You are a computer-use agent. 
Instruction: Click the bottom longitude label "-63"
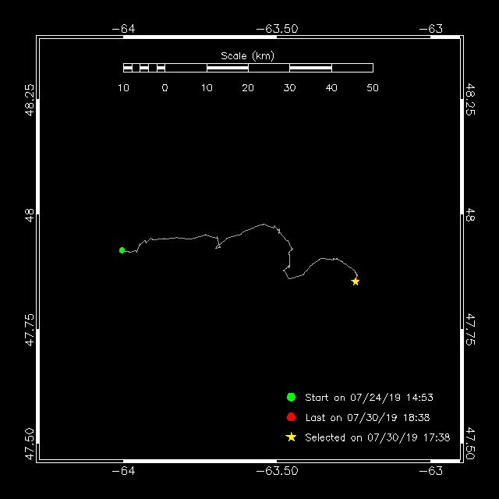(x=430, y=471)
